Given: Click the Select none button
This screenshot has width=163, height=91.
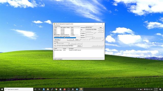Looking at the screenshot, I should pyautogui.click(x=101, y=46).
